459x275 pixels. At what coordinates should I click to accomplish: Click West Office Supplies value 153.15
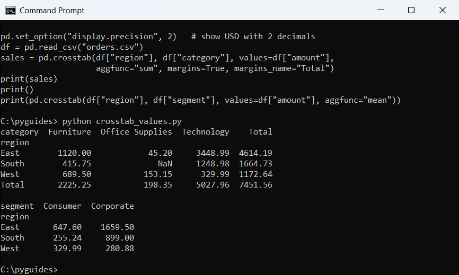(158, 174)
